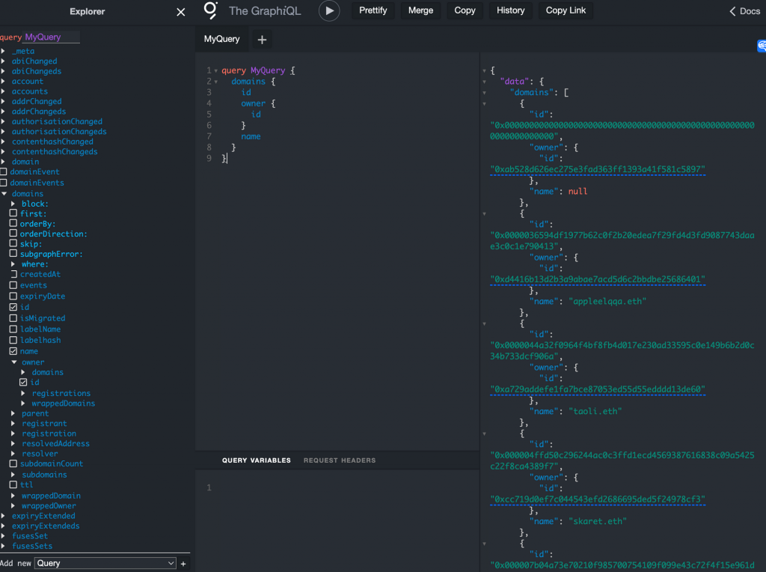Enable the first: argument checkbox
The width and height of the screenshot is (766, 572).
[13, 213]
